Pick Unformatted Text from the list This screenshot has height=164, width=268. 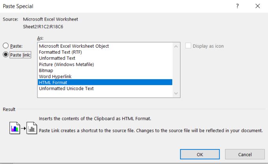[x=57, y=58]
